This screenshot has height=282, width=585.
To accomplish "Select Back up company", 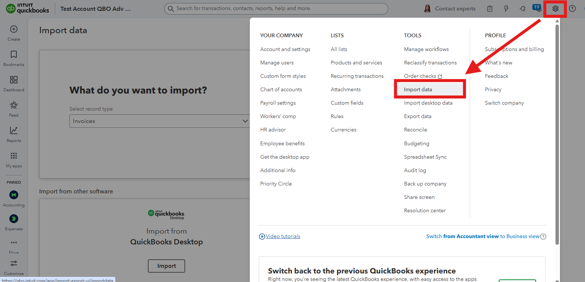I will [425, 184].
